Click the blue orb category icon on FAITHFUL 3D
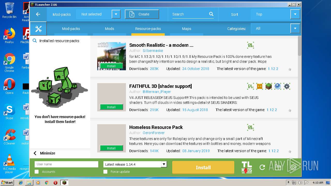The width and height of the screenshot is (331, 186). (278, 86)
